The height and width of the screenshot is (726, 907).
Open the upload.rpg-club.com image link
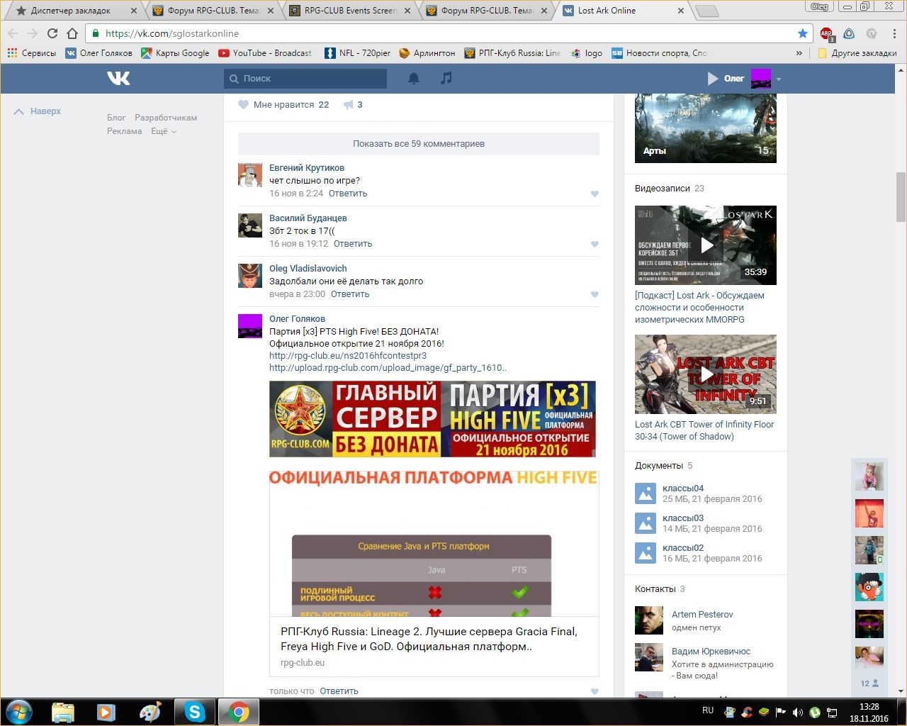tap(388, 368)
